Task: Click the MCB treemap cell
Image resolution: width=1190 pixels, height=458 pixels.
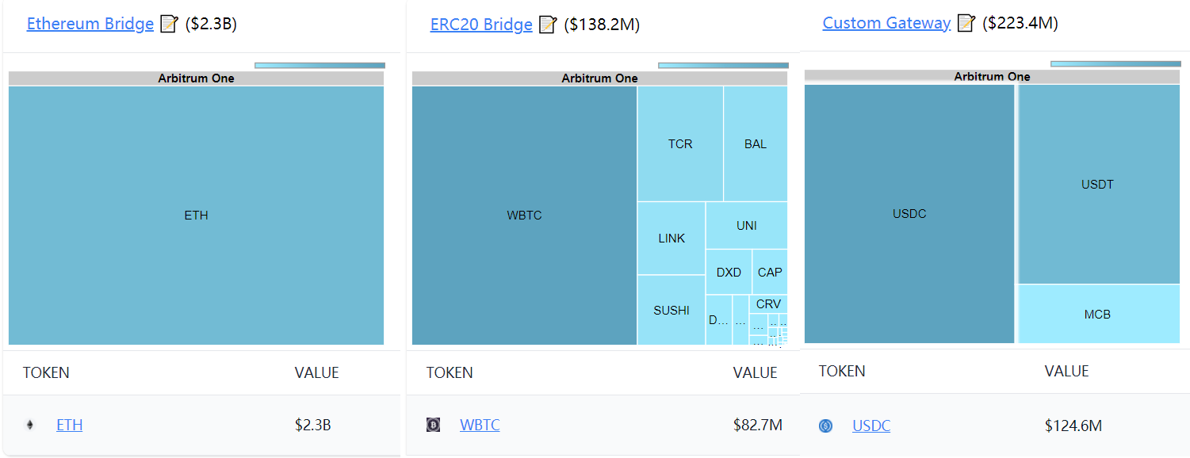Action: (x=1098, y=315)
